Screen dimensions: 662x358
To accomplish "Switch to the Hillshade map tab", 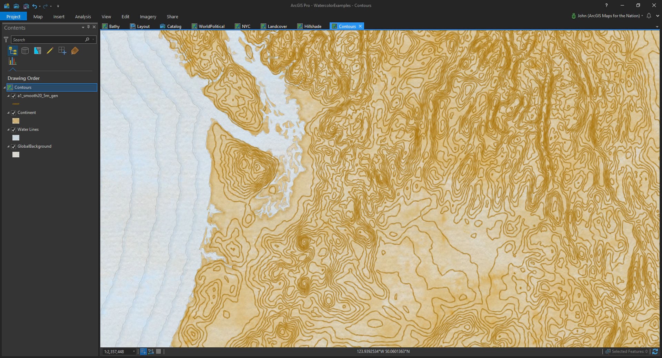I will [x=309, y=26].
